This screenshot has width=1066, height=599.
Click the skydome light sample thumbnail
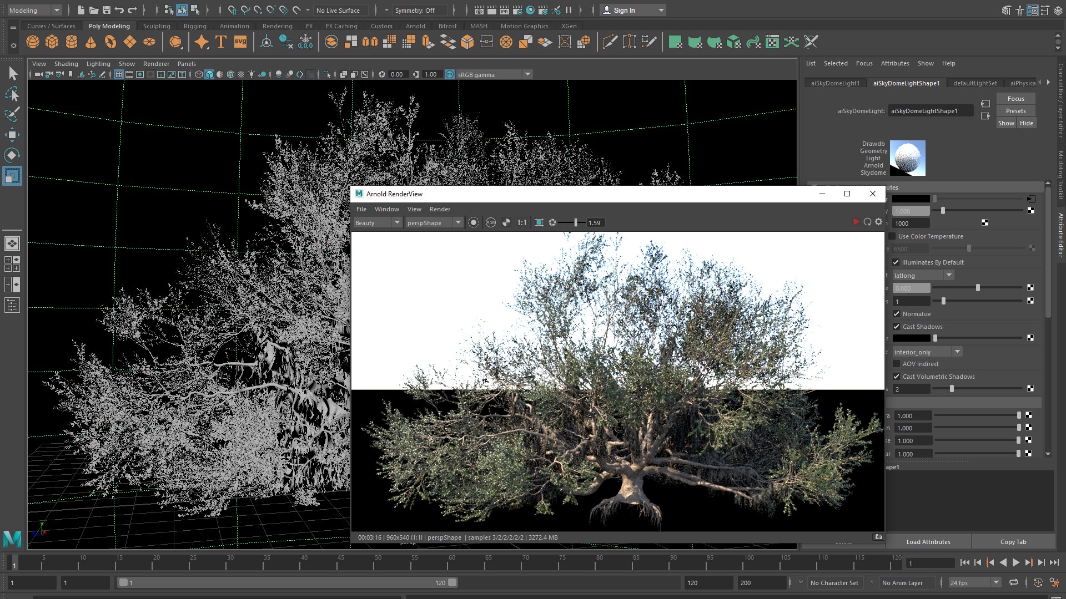[x=907, y=158]
